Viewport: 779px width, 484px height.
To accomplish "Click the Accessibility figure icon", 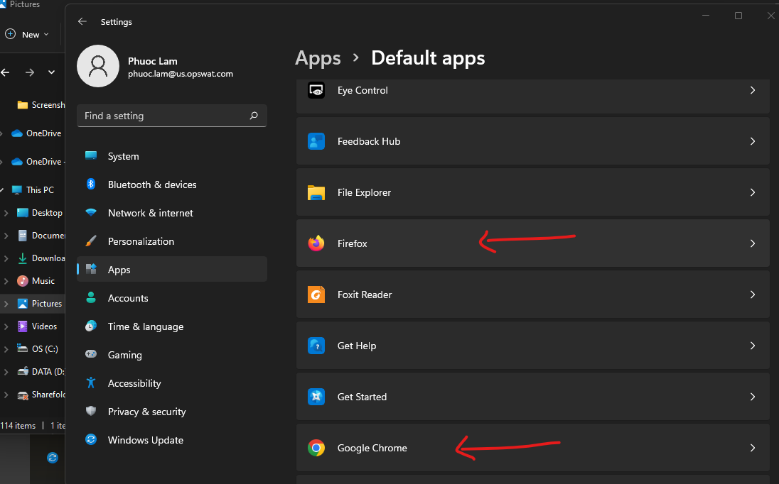I will point(91,383).
